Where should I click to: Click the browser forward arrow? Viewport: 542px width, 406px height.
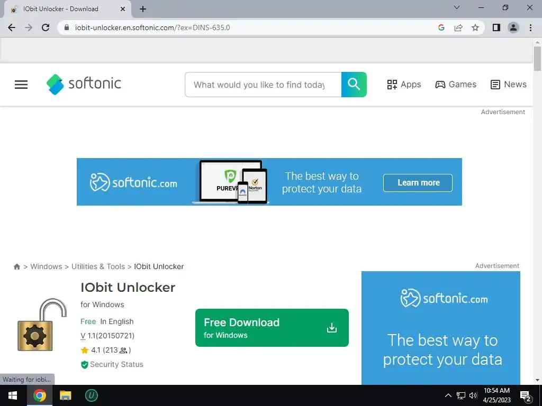tap(29, 27)
